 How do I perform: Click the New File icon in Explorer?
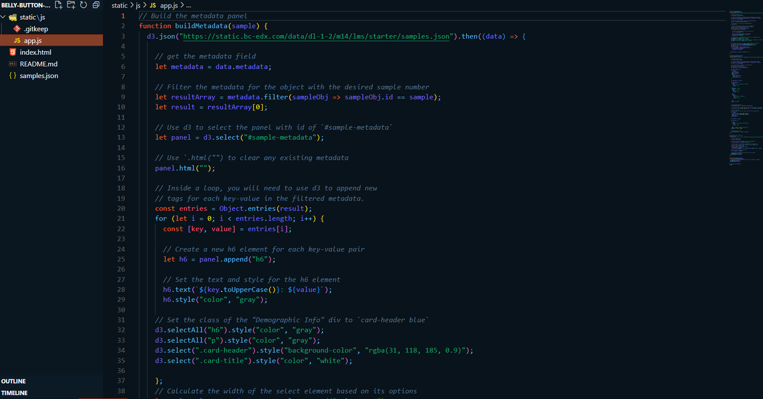(58, 5)
